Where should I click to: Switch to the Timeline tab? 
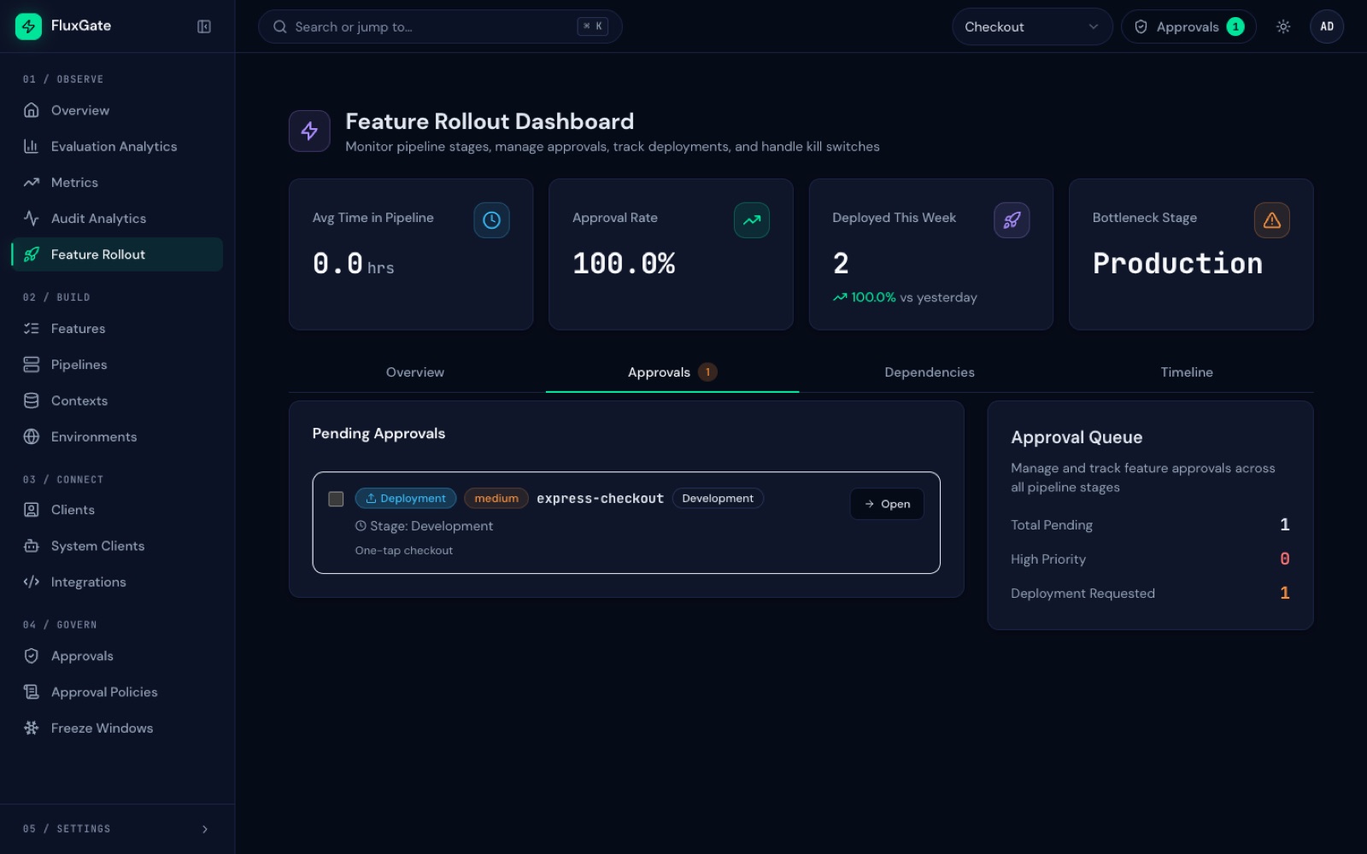(1187, 372)
